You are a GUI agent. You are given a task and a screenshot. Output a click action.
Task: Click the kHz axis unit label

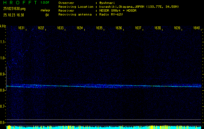point(3,26)
